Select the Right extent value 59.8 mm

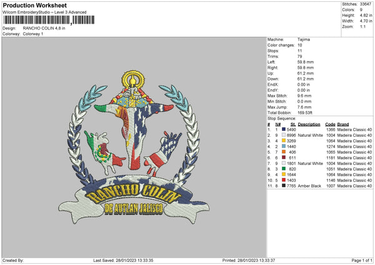click(306, 67)
